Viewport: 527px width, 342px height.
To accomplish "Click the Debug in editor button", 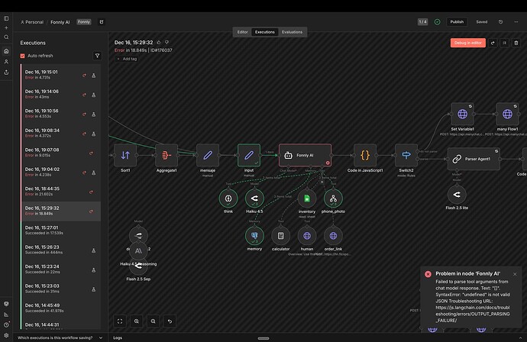I will 468,43.
